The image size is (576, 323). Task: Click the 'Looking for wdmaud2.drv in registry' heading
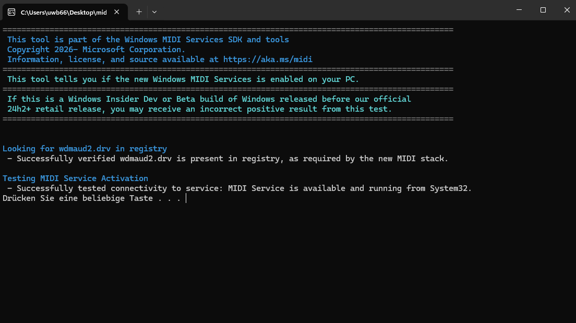pyautogui.click(x=85, y=149)
